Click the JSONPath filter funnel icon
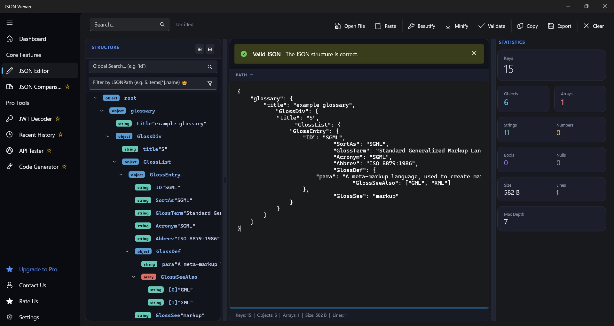The image size is (614, 326). click(210, 83)
